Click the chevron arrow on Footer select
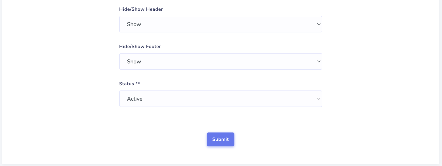 pos(319,62)
